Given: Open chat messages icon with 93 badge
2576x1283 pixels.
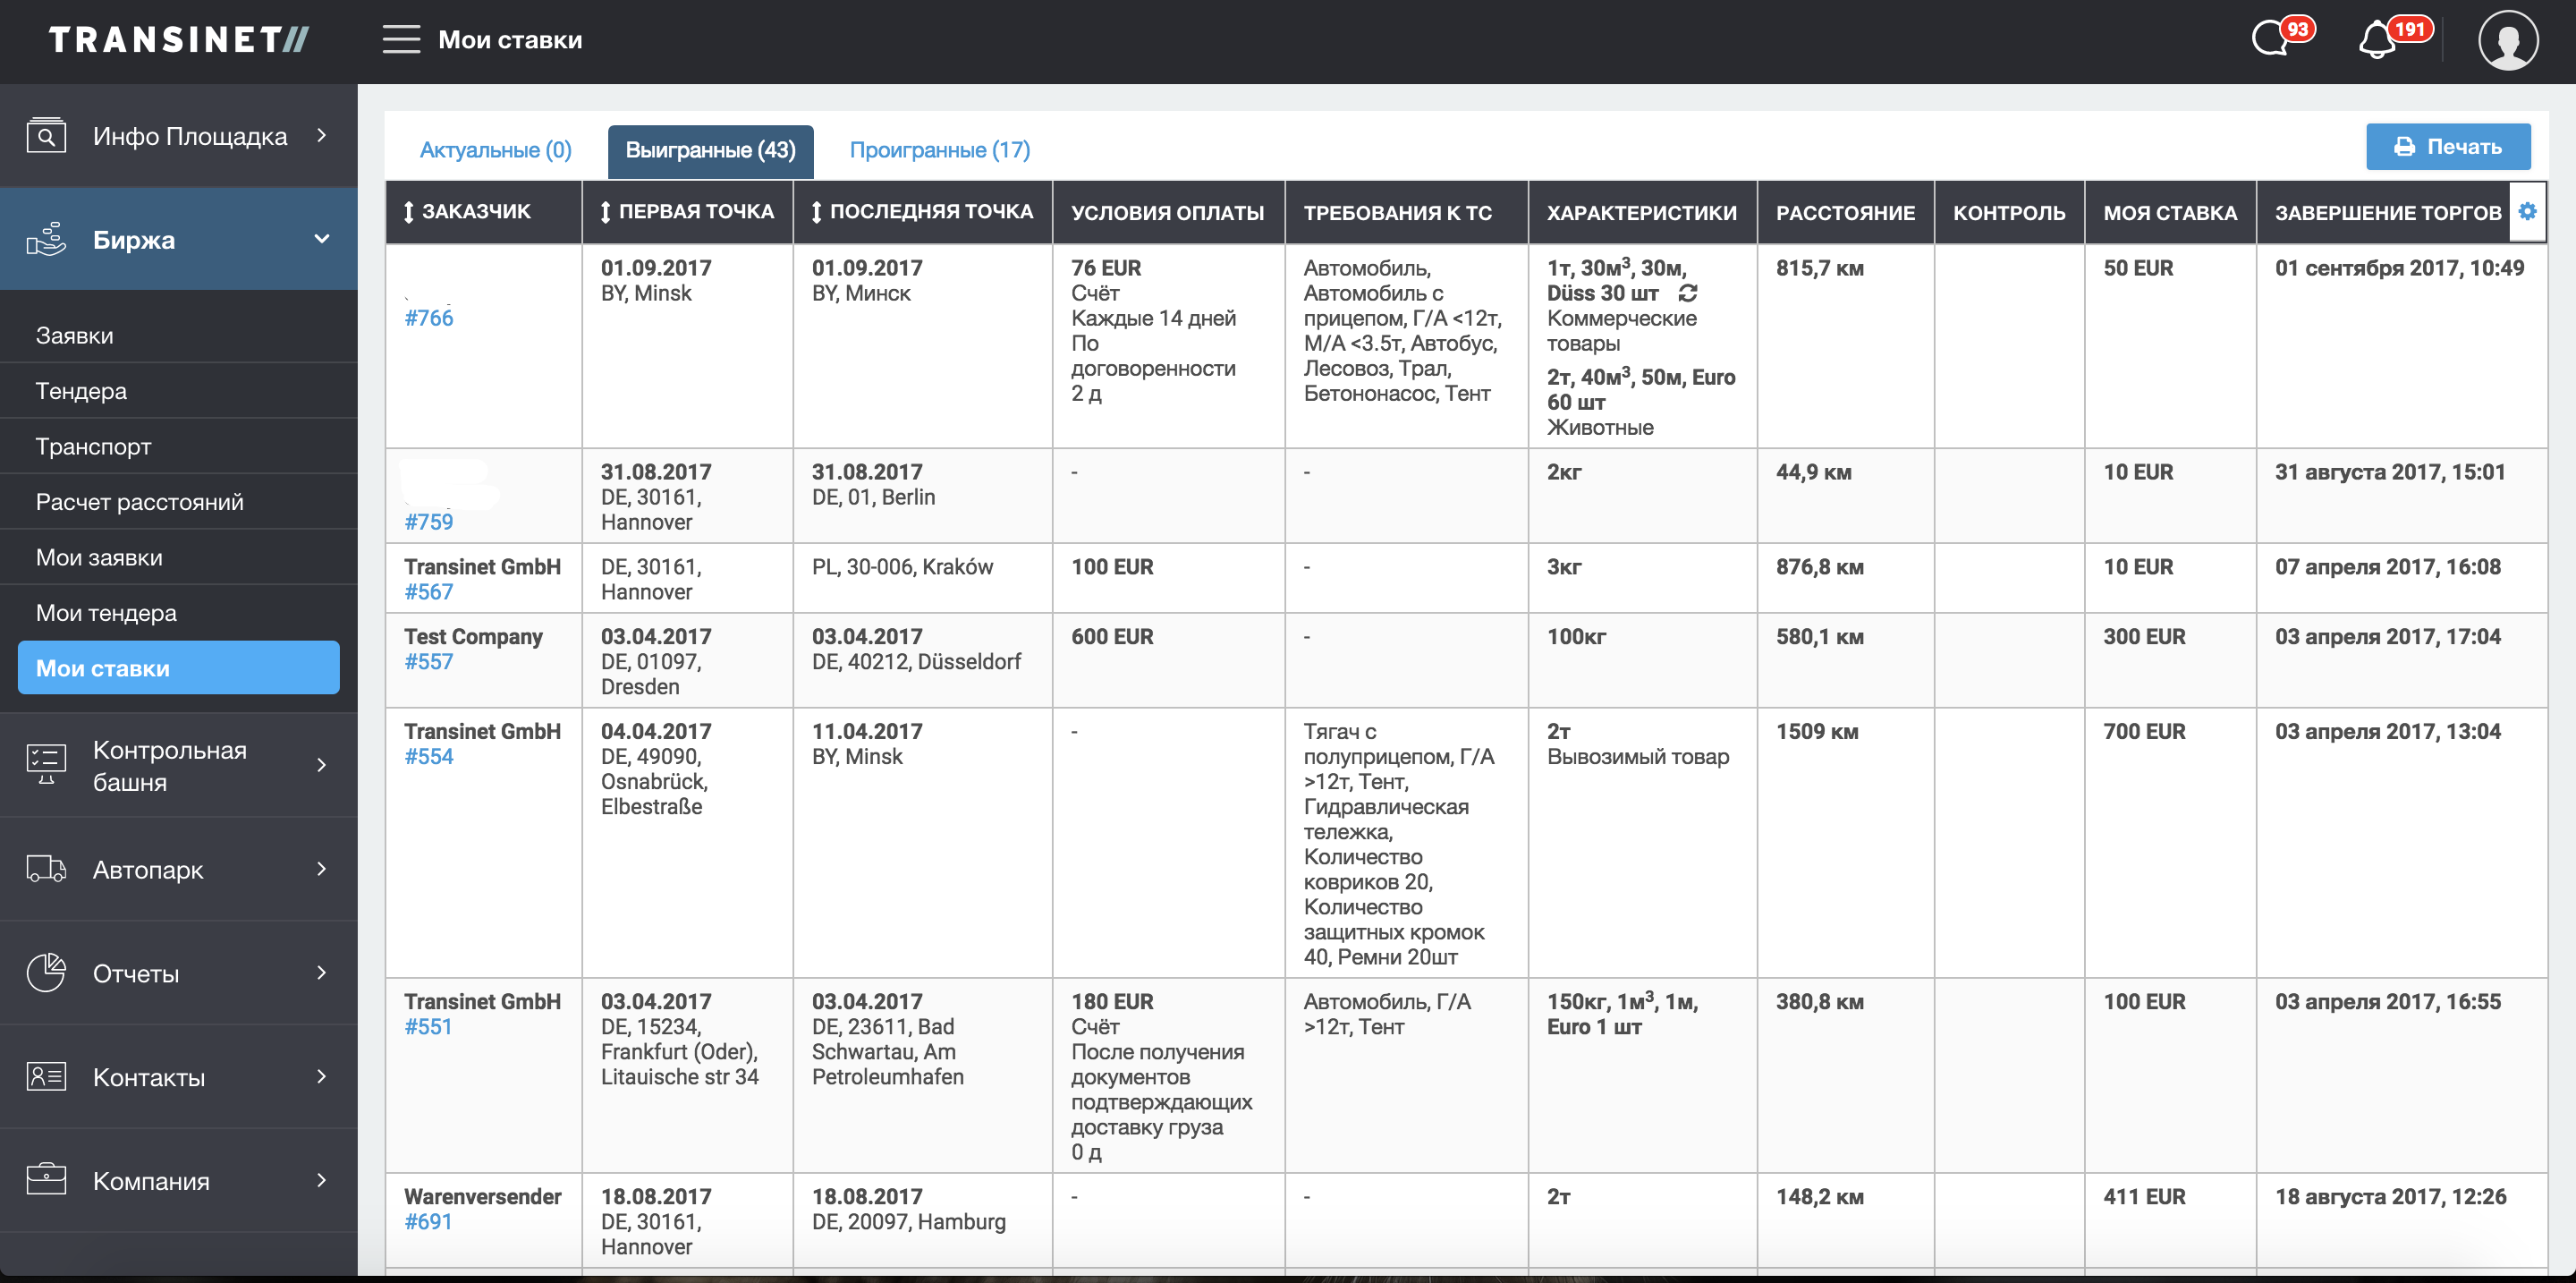Looking at the screenshot, I should pos(2270,40).
